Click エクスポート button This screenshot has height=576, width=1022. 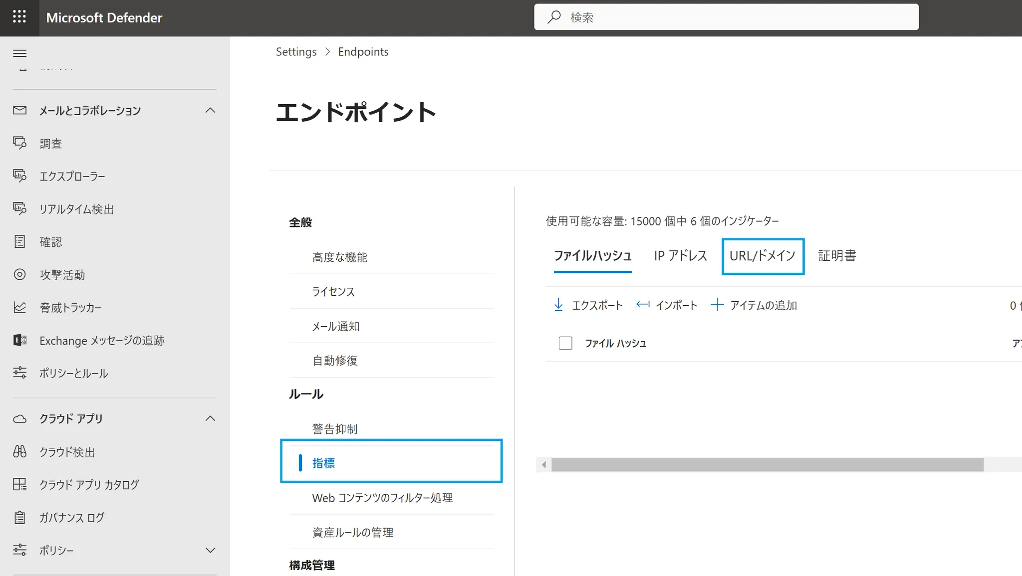tap(588, 305)
